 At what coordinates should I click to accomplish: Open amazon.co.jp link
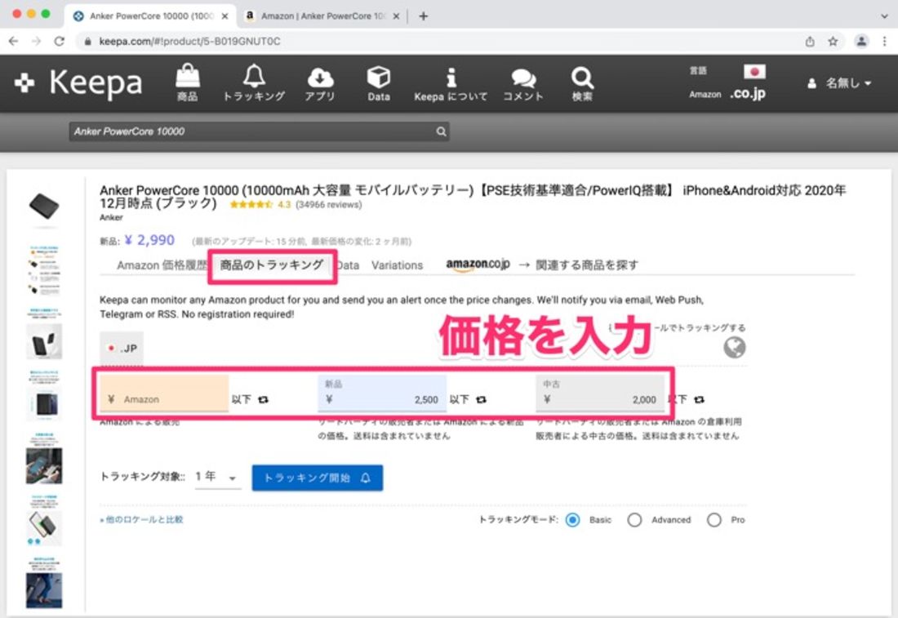point(478,265)
